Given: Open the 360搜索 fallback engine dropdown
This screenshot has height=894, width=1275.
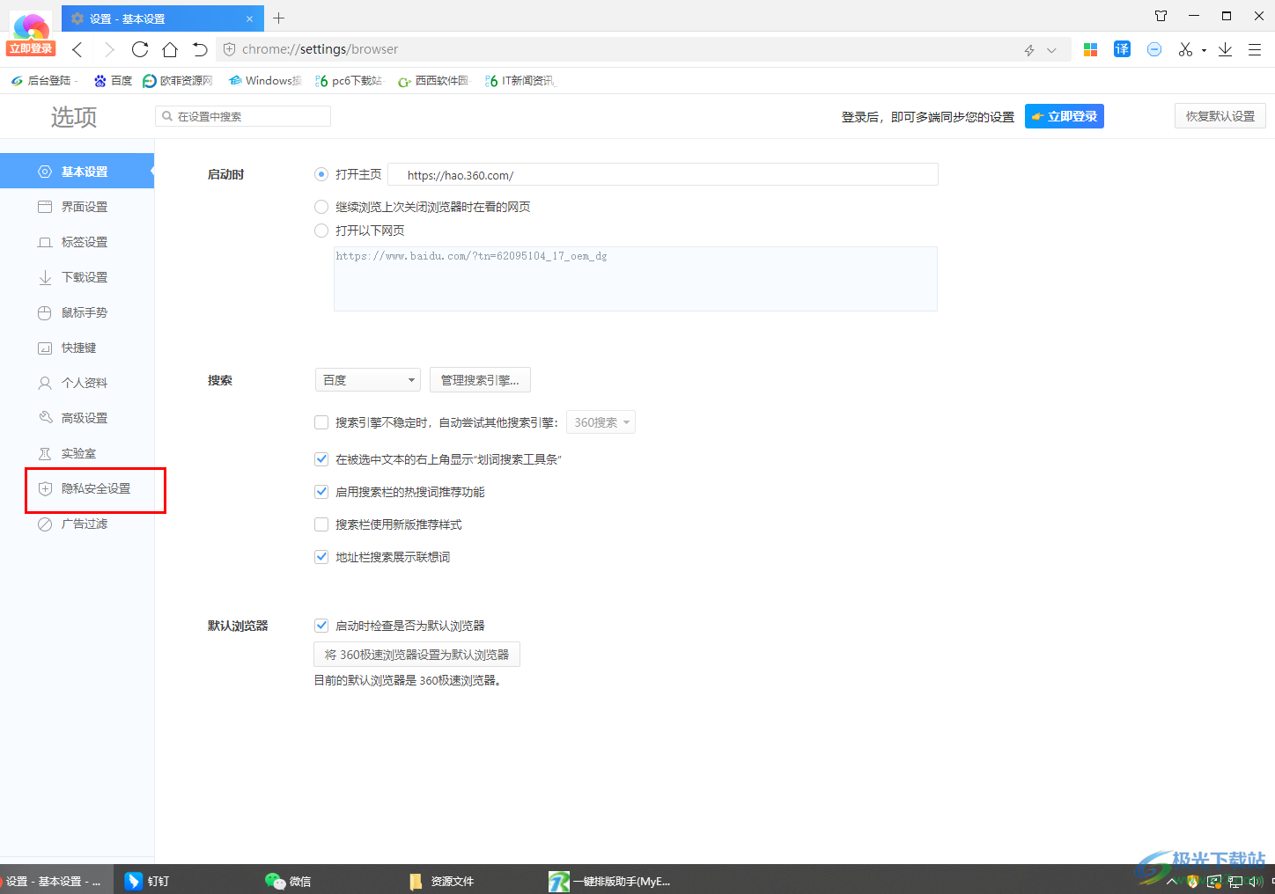Looking at the screenshot, I should tap(601, 422).
